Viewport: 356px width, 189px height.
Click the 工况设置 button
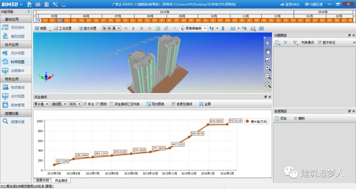(x=63, y=28)
